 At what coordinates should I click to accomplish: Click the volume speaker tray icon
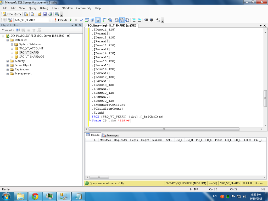(244, 196)
